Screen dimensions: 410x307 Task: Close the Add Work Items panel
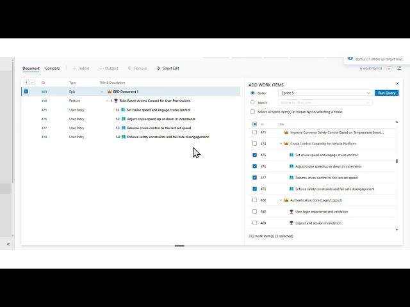(x=397, y=84)
